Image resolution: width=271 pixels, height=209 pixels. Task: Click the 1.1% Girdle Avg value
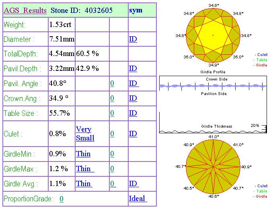[57, 184]
